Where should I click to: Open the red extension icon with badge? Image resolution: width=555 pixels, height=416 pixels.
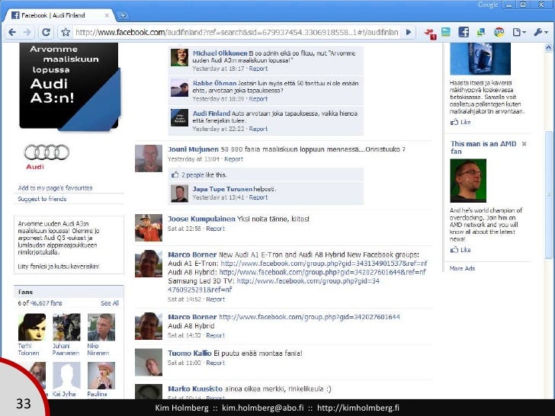(431, 33)
